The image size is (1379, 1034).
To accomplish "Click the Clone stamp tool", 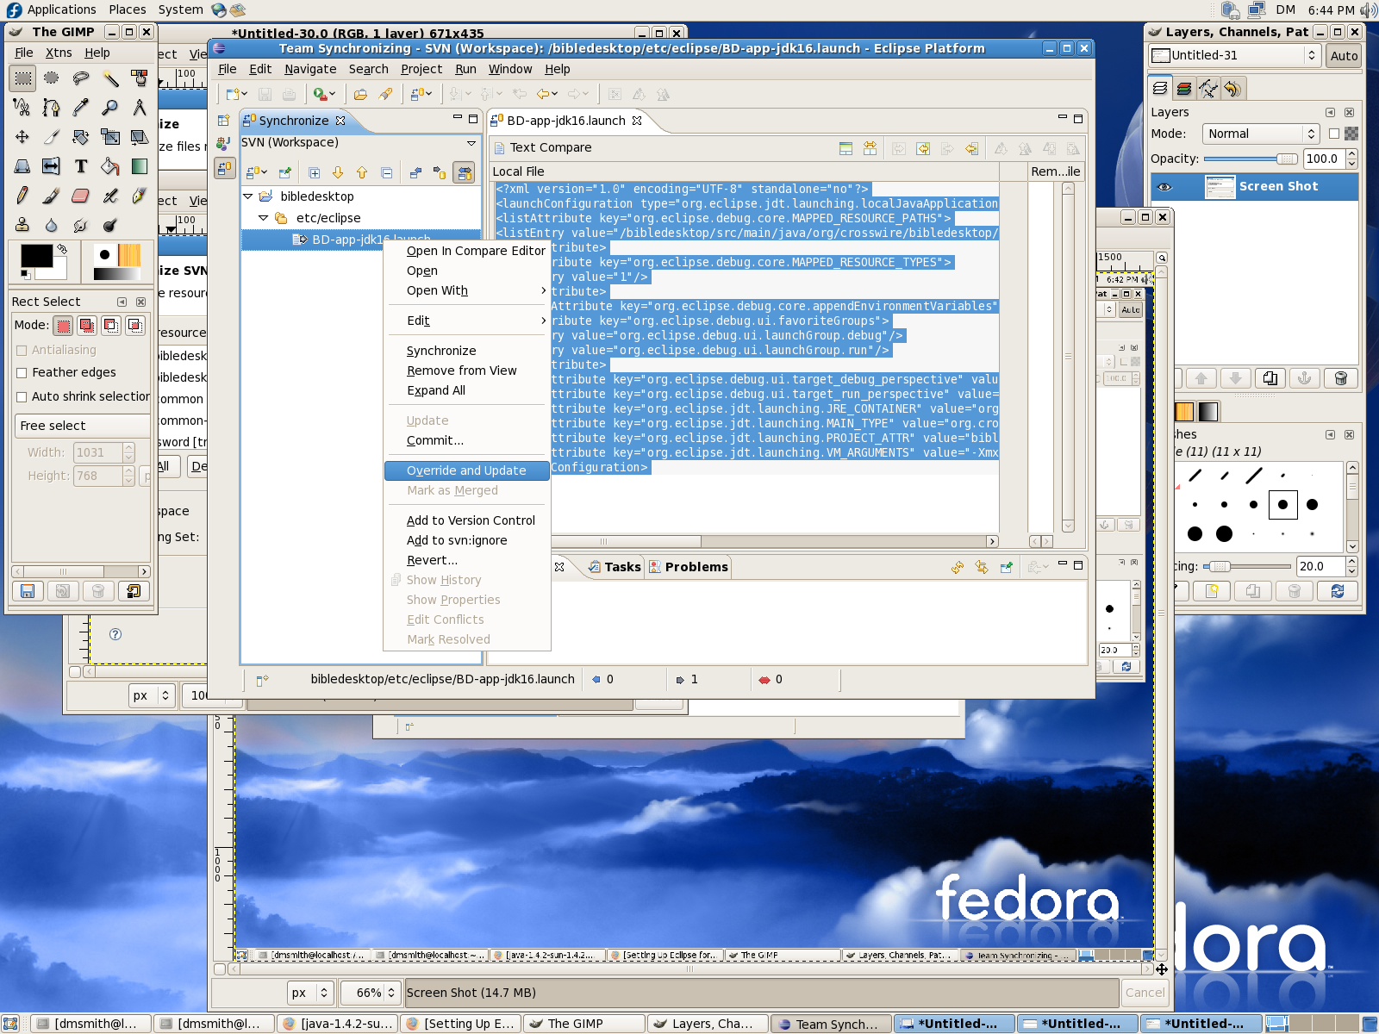I will pyautogui.click(x=22, y=225).
